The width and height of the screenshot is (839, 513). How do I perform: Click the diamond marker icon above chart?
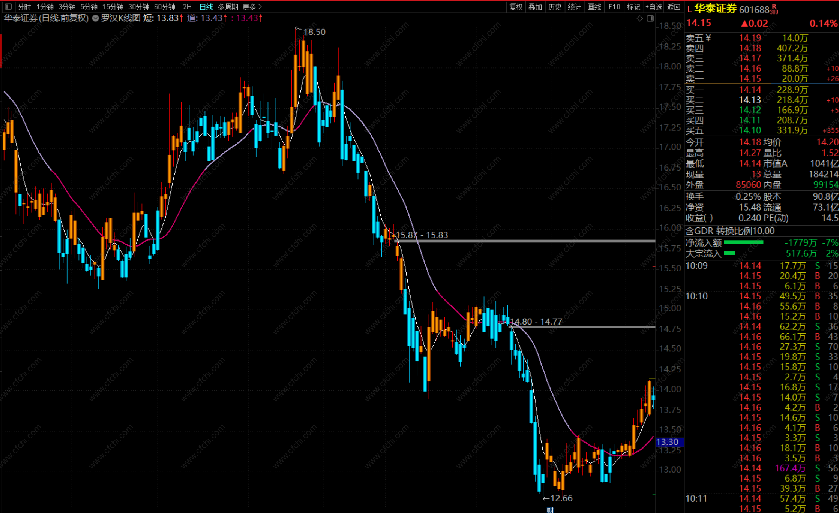[x=640, y=18]
